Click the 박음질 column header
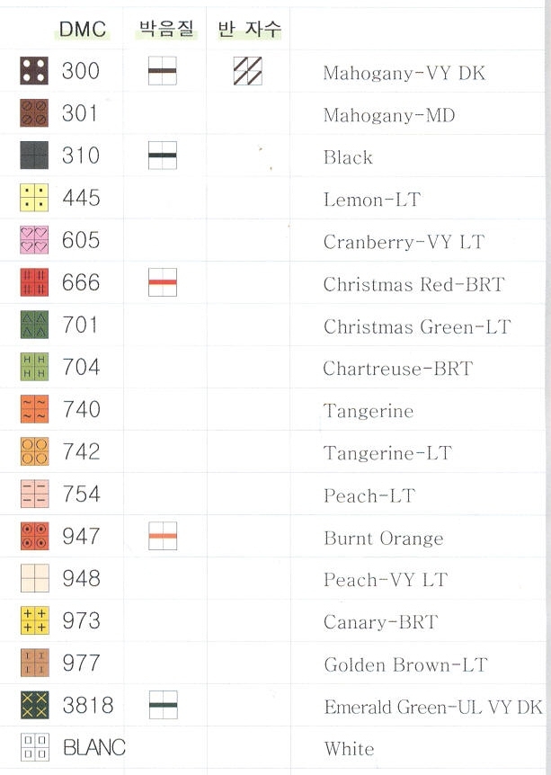551x775 pixels. coord(166,29)
